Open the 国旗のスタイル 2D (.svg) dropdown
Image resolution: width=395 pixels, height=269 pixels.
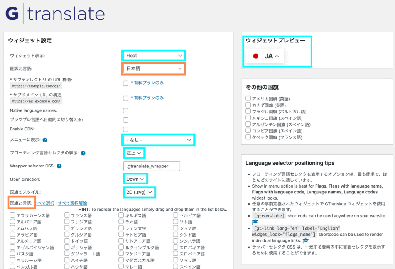(139, 192)
